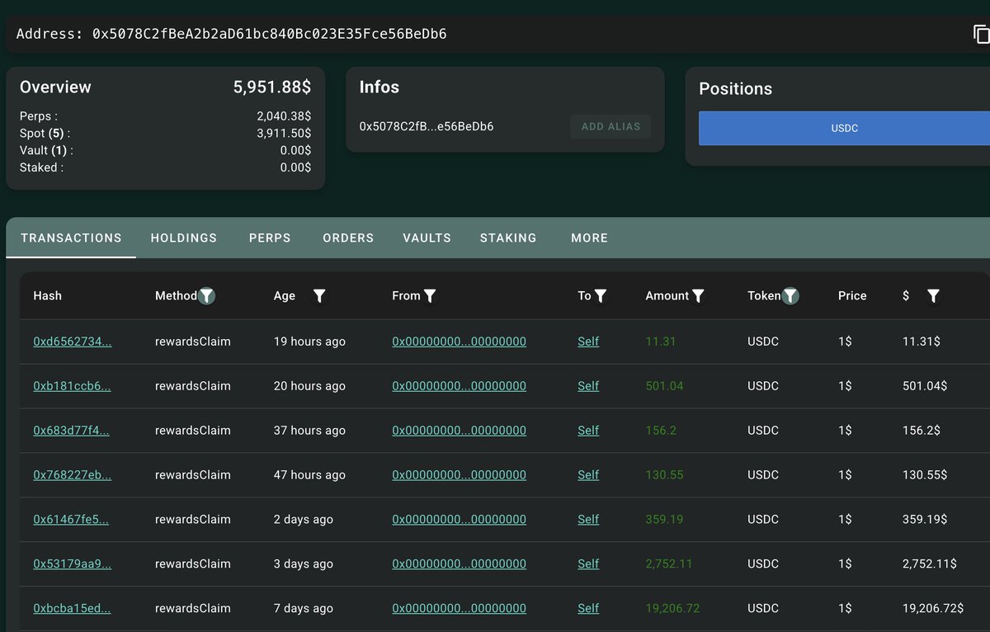Open the Method column filter
Screen dimensions: 990x632
[206, 295]
